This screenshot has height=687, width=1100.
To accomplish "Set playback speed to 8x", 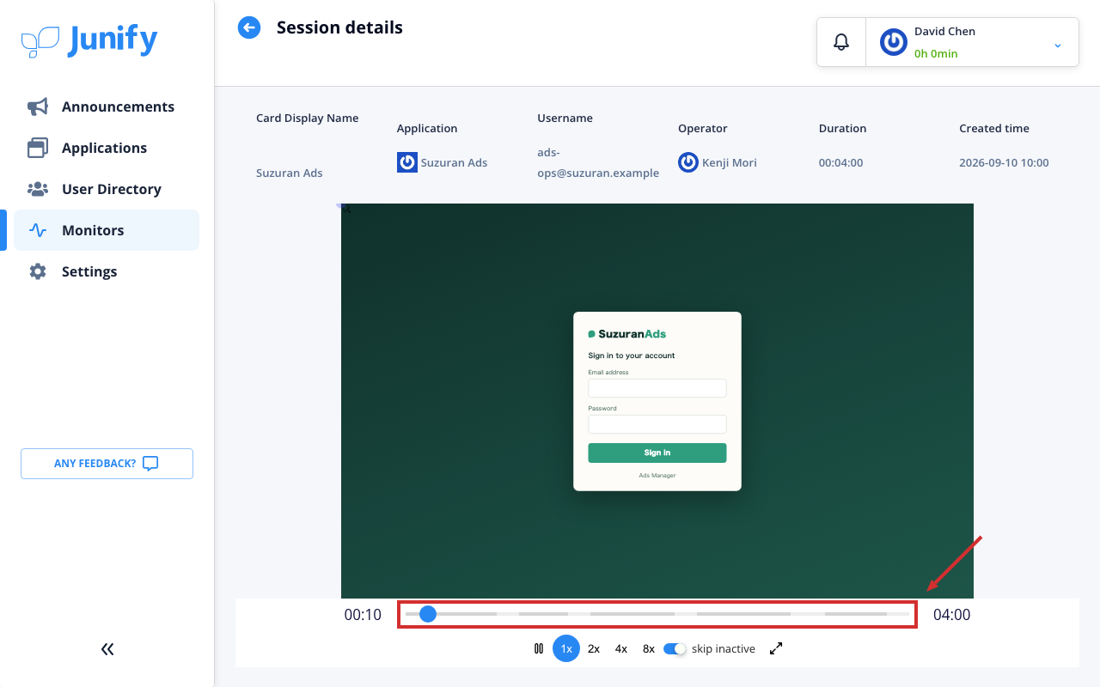I will (649, 648).
